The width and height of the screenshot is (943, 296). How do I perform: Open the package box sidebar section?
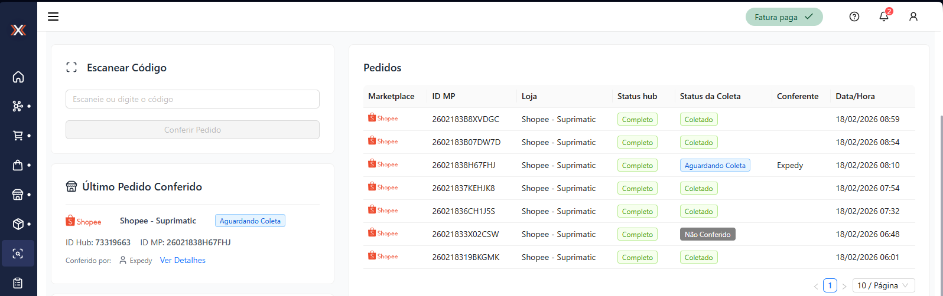pyautogui.click(x=18, y=224)
